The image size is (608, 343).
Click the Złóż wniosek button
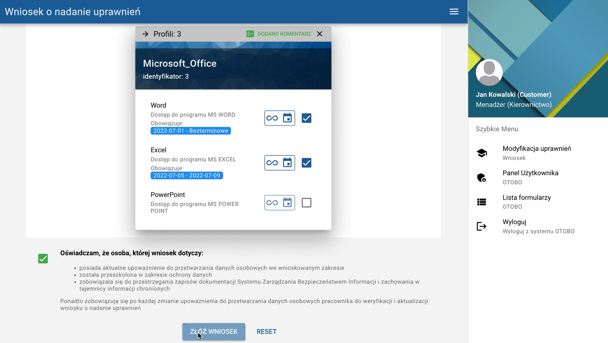tap(214, 332)
